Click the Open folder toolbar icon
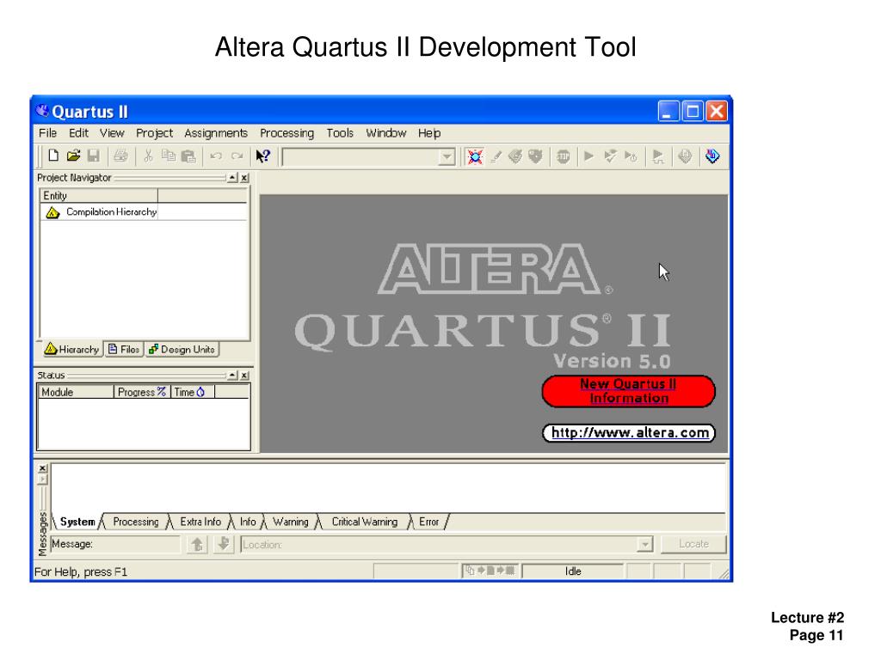This screenshot has height=660, width=881. coord(74,156)
